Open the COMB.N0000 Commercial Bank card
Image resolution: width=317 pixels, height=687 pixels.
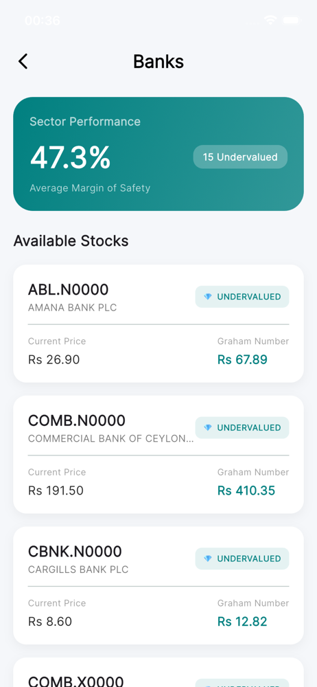[x=158, y=454]
